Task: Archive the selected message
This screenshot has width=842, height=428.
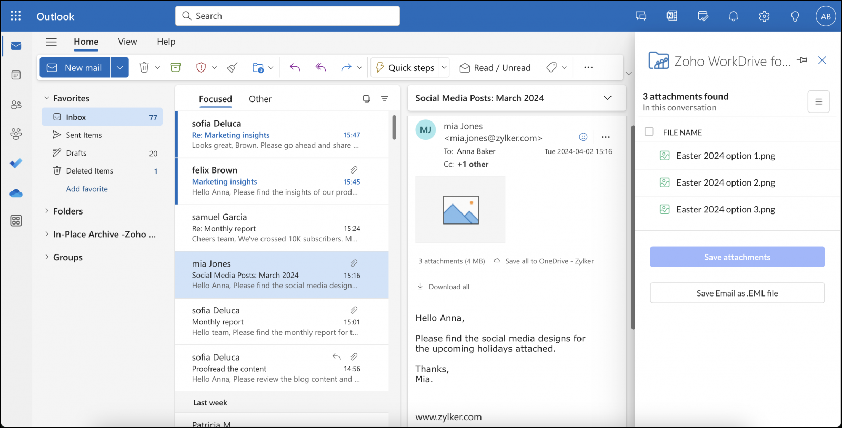Action: [175, 67]
